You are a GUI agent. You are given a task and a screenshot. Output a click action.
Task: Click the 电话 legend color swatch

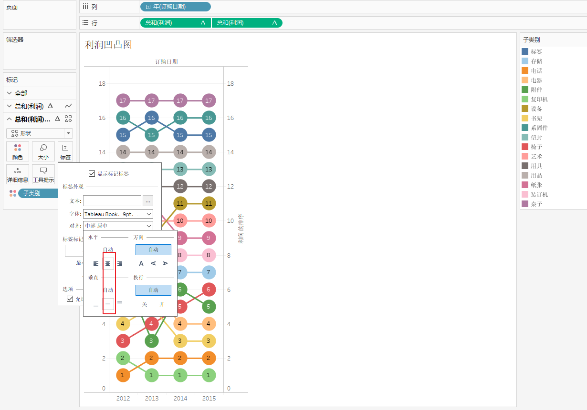pyautogui.click(x=525, y=70)
